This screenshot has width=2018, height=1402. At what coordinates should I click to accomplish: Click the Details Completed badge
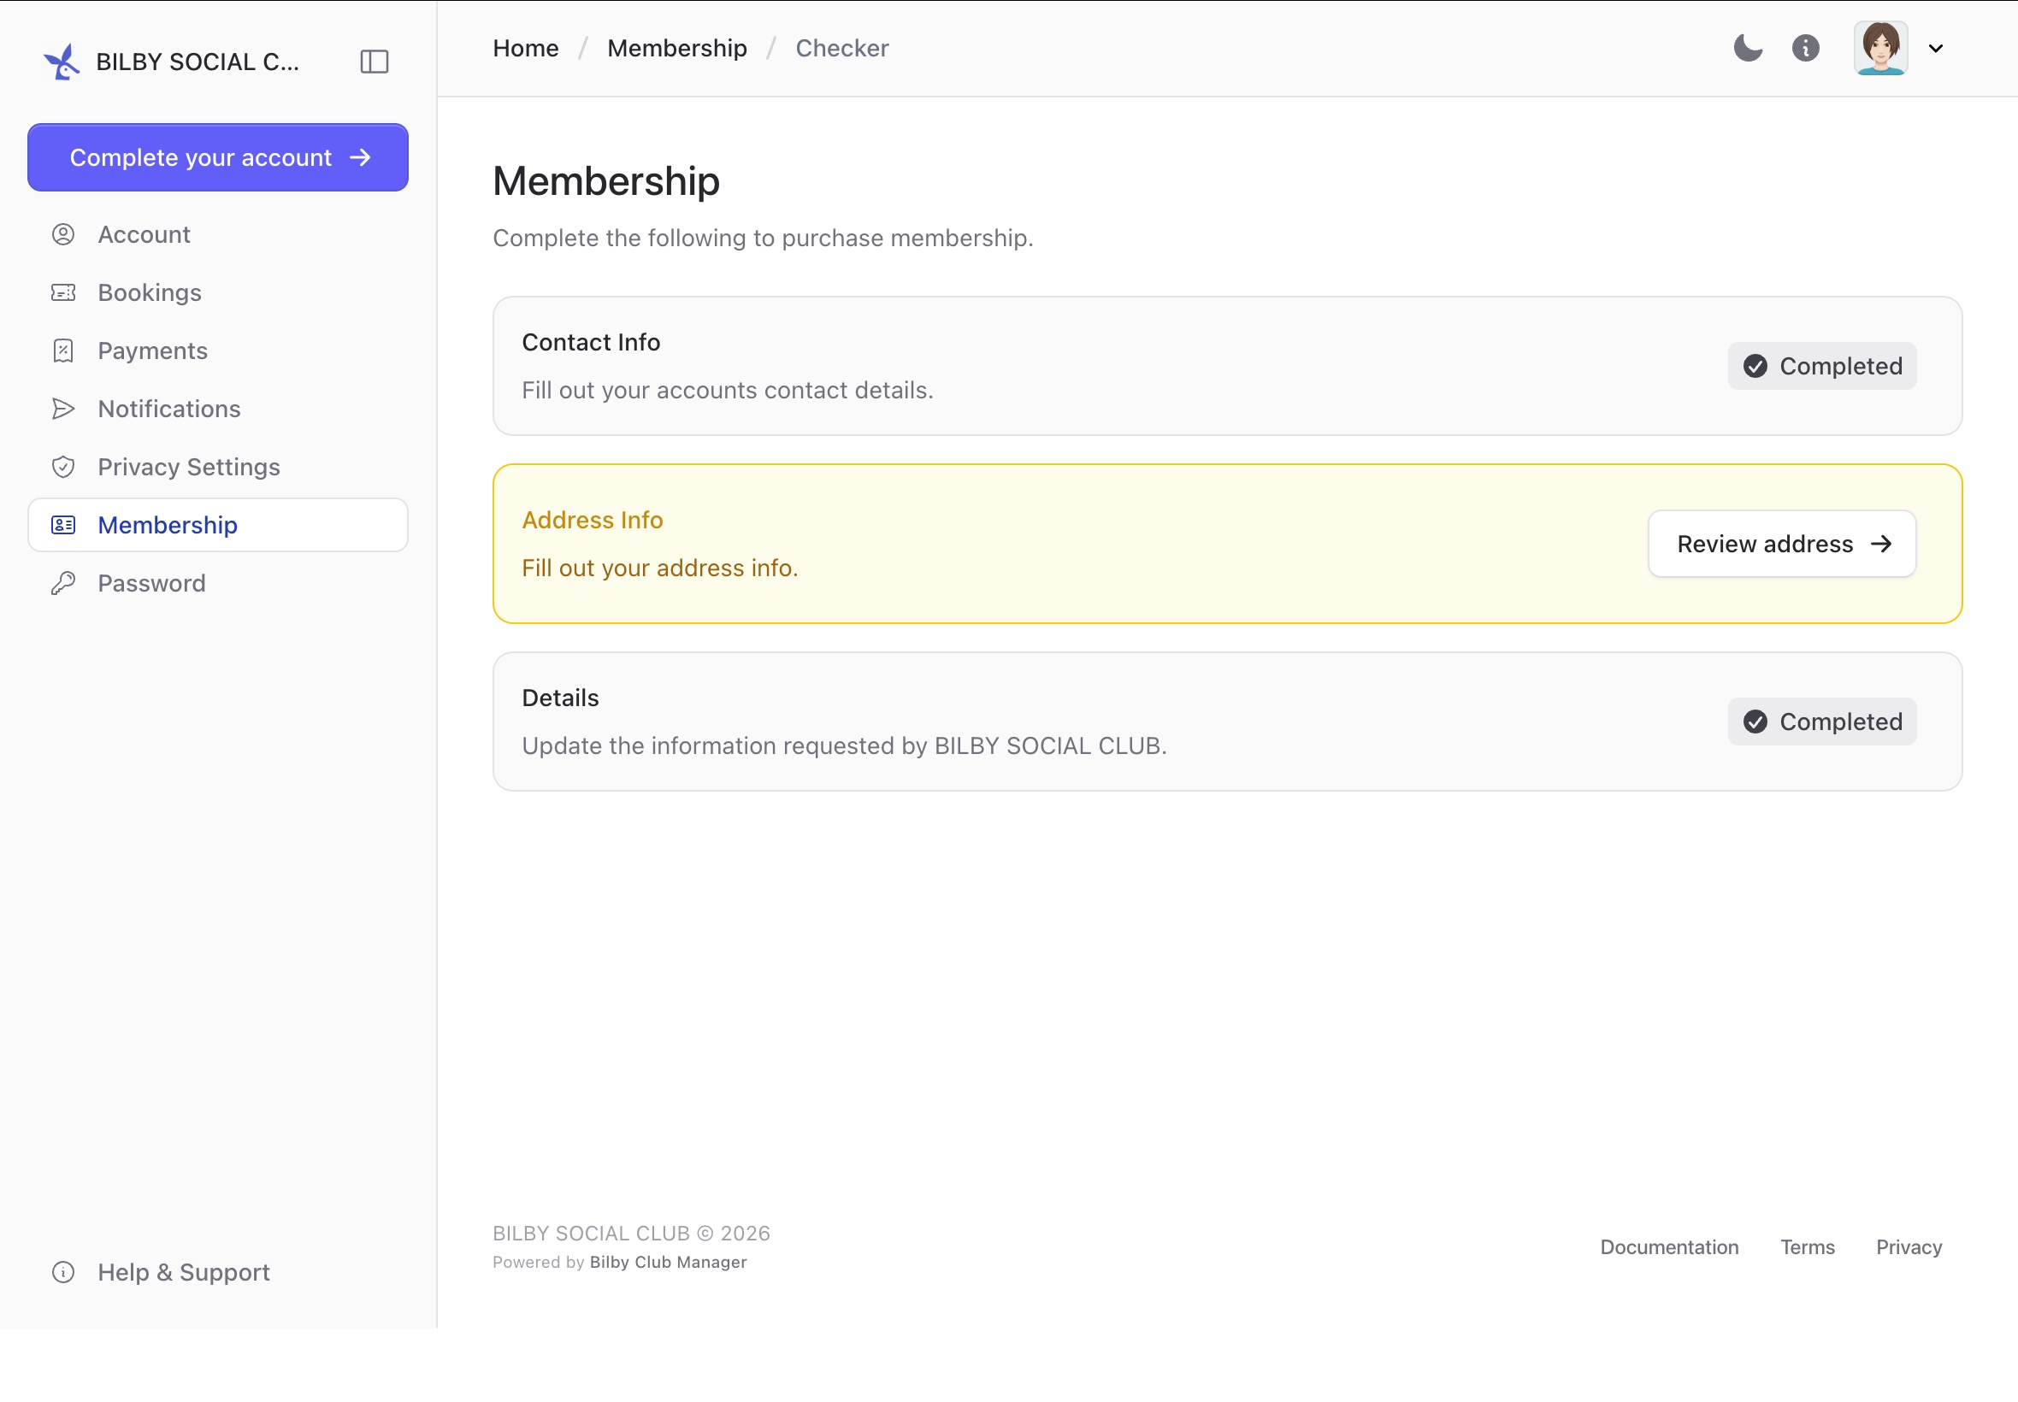point(1822,722)
